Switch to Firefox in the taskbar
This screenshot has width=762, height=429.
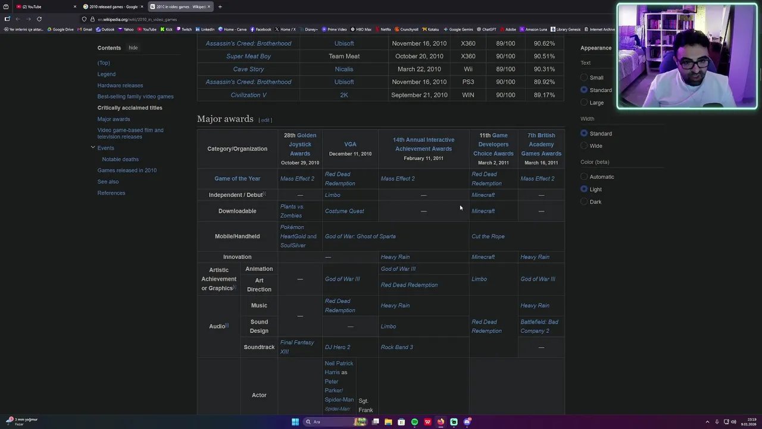[x=441, y=422]
